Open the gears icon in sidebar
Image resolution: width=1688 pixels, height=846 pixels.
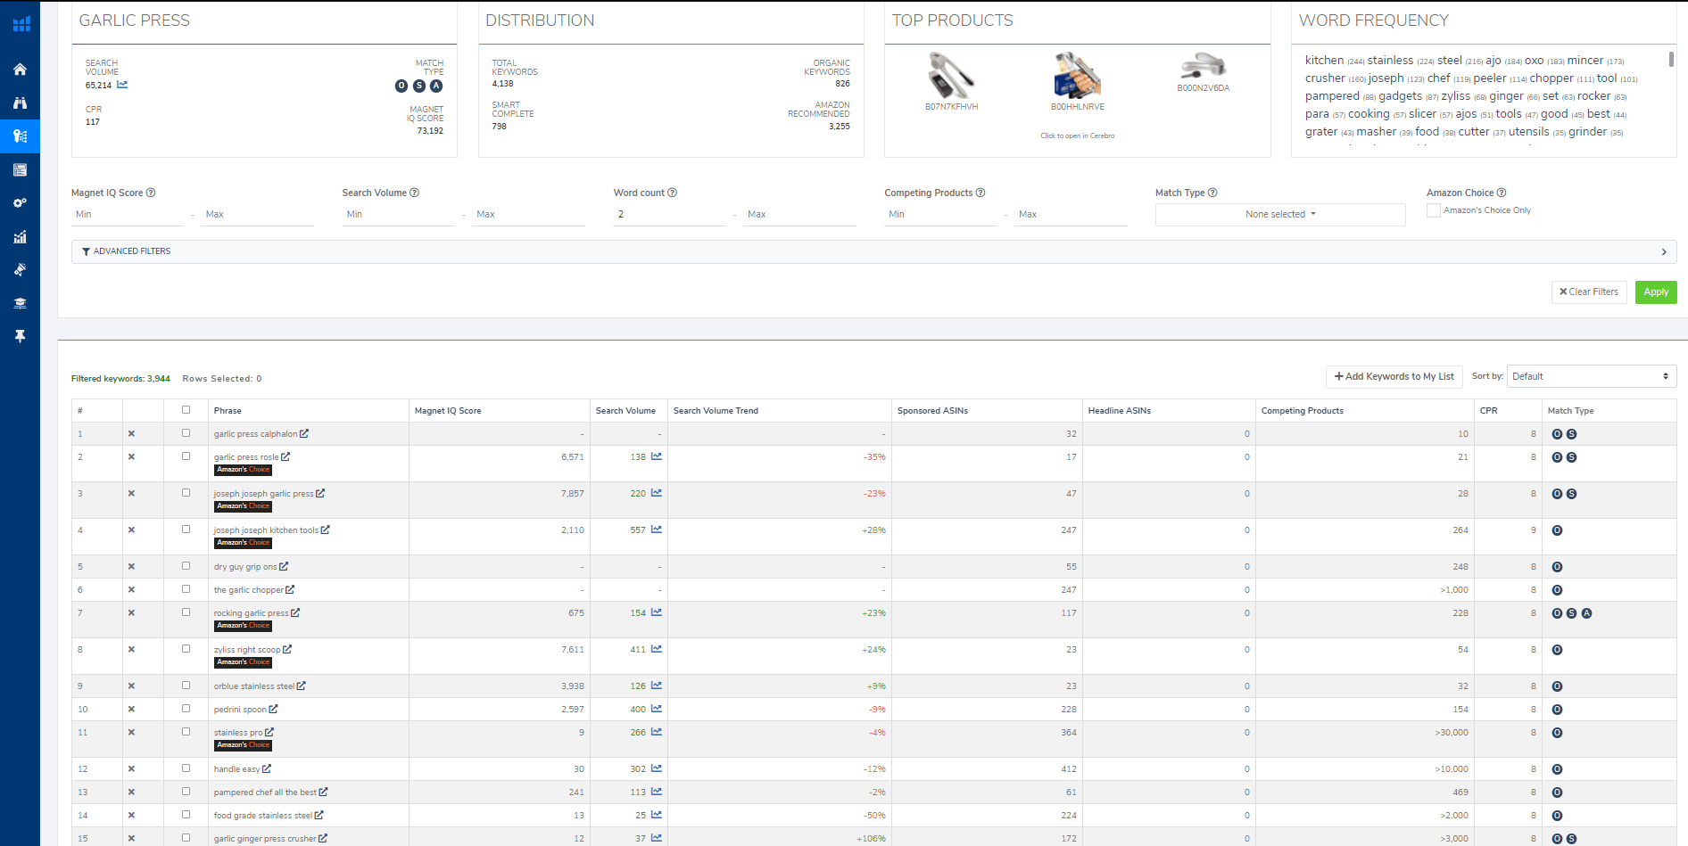(x=20, y=203)
